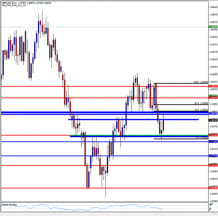Click the 1.63715 price axis label
The image size is (218, 216).
213,44
